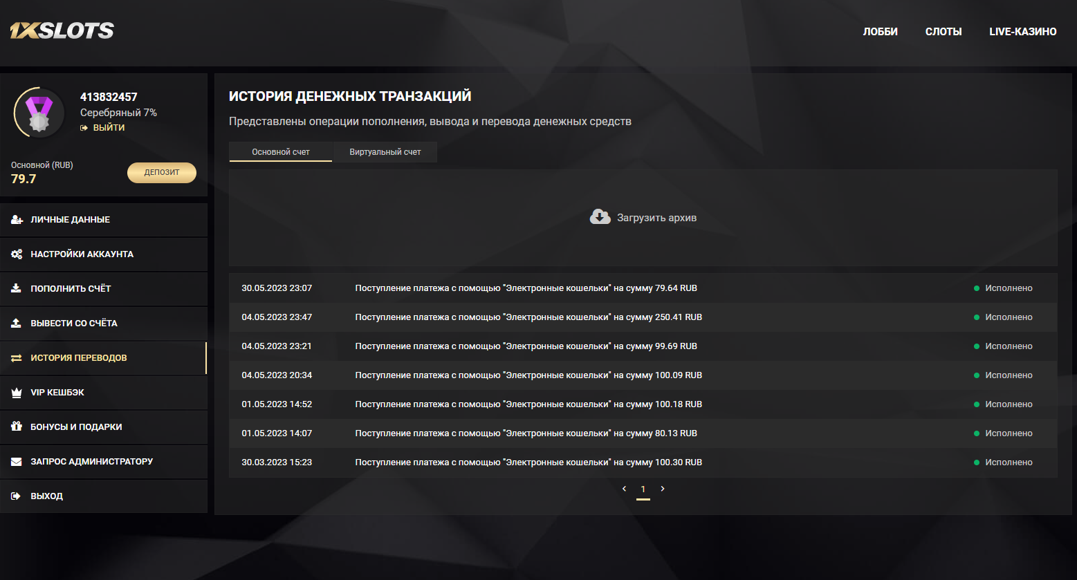
Task: Click the balance value 79.7
Action: 24,179
